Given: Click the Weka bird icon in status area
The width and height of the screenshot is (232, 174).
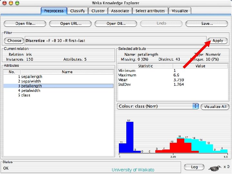Looking at the screenshot, I should 215,168.
